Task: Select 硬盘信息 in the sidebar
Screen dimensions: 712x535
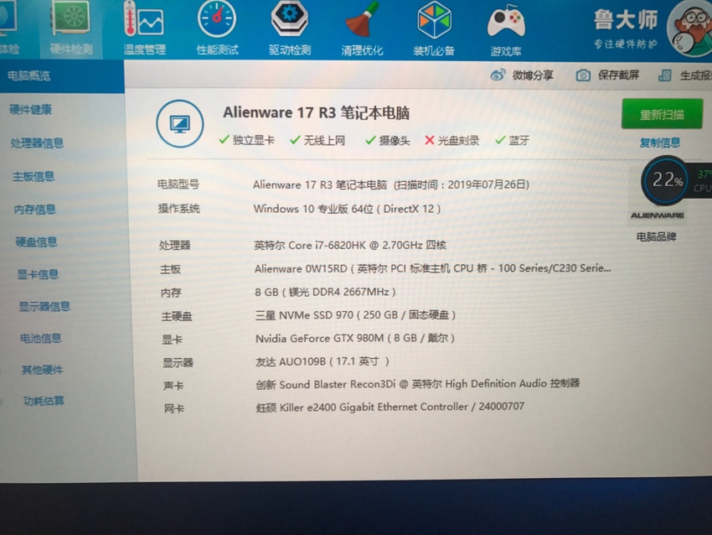Action: pos(36,242)
